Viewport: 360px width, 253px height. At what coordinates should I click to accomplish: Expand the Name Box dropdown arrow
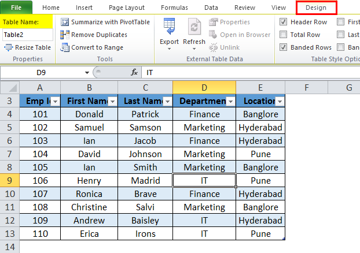pos(87,73)
